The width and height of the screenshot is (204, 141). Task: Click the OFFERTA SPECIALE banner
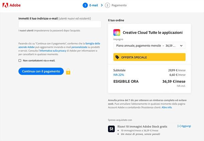pos(149,57)
